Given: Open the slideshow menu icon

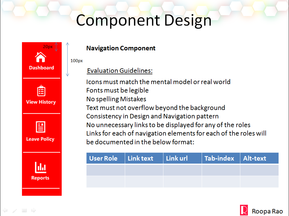Looking at the screenshot, I should click(x=24, y=210).
